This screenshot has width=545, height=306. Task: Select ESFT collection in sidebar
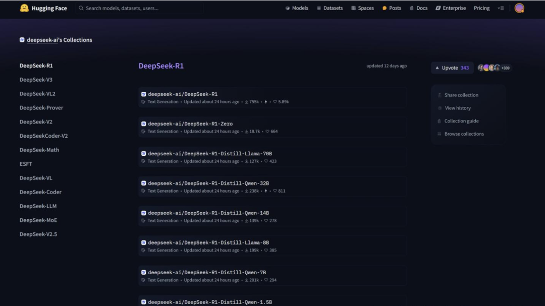pos(26,164)
